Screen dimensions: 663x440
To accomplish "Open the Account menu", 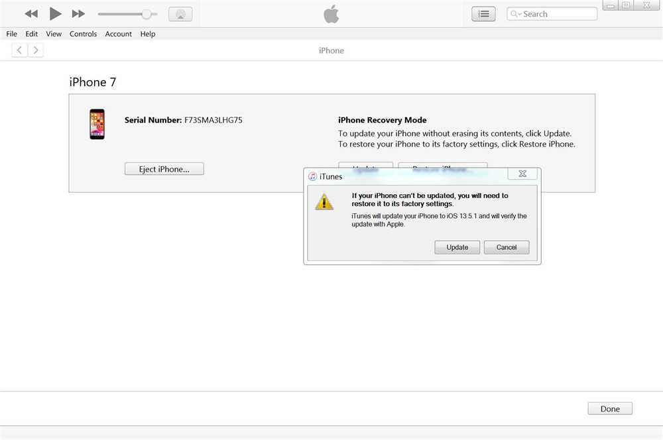I will click(118, 34).
